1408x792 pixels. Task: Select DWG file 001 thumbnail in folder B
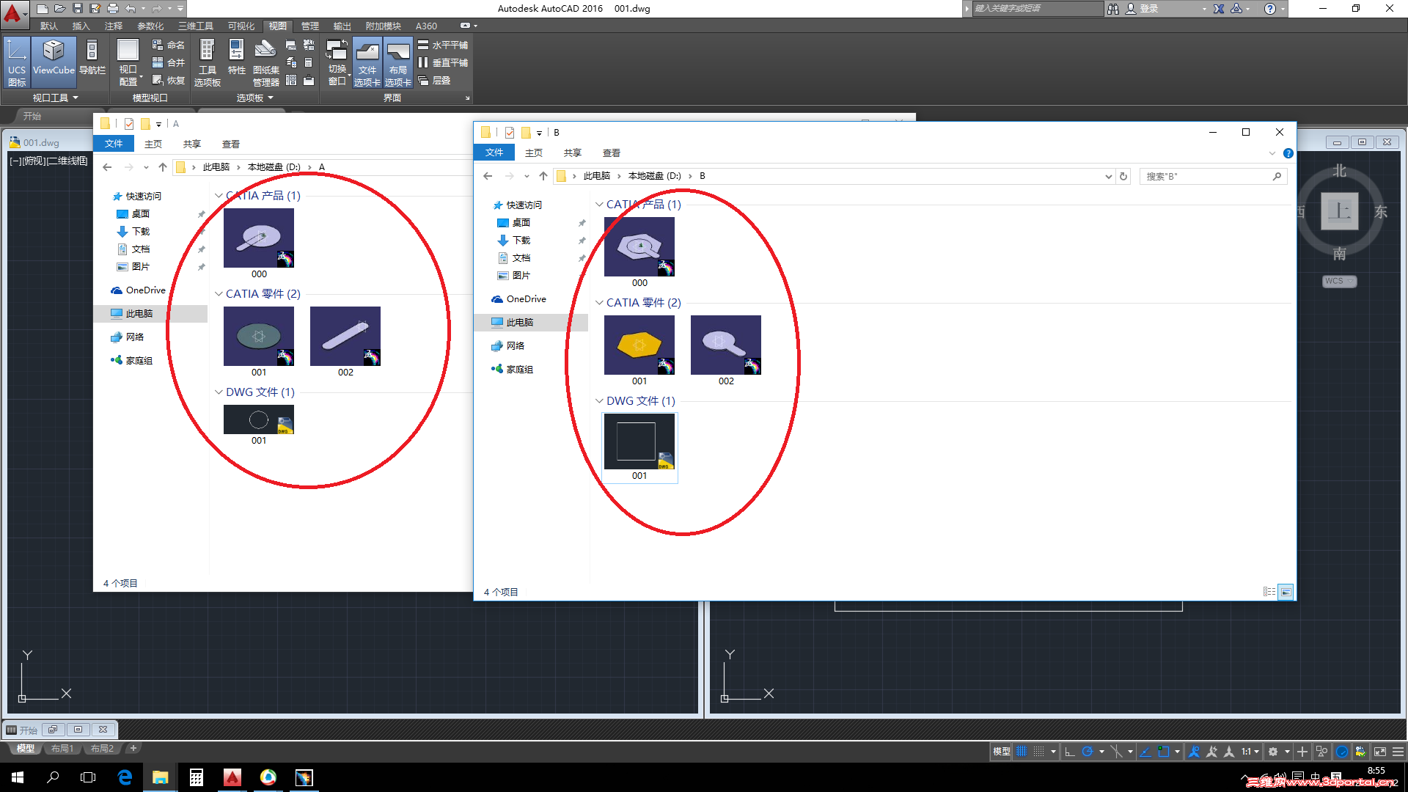639,442
